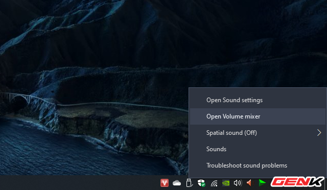
Task: Click the Wi-Fi network tray icon
Action: [214, 183]
